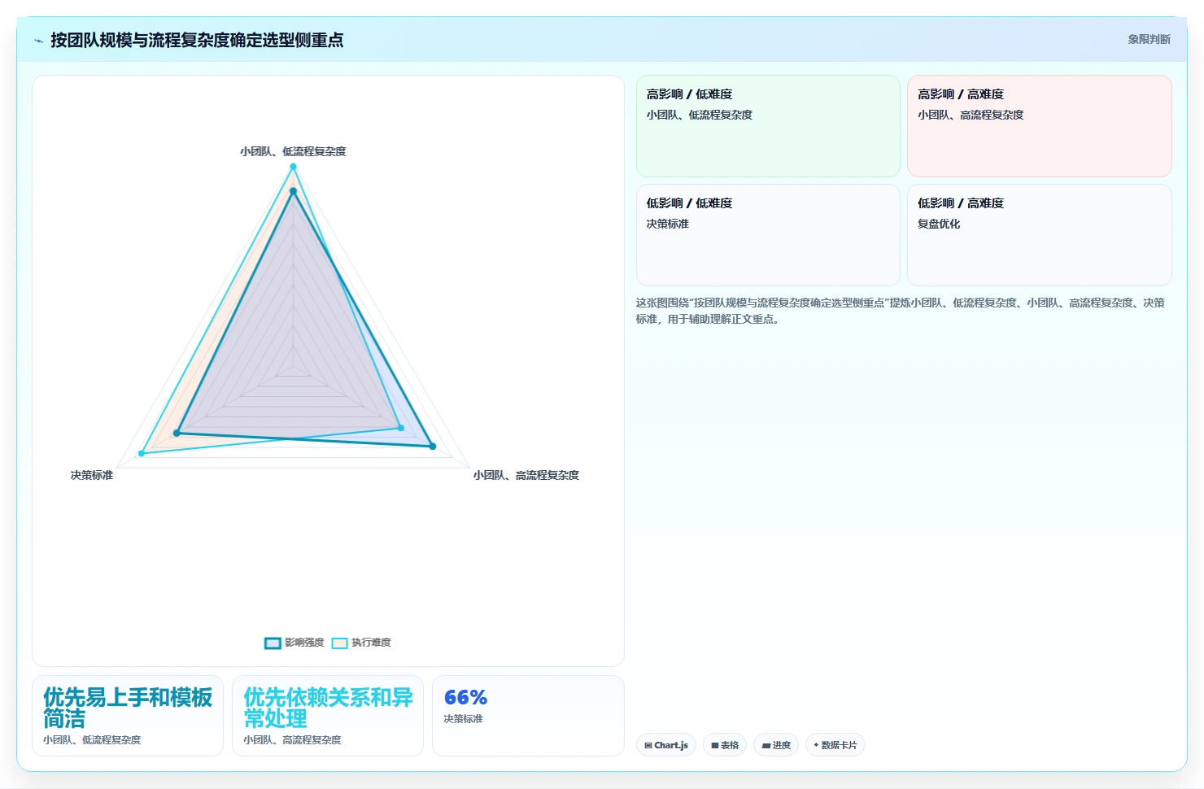This screenshot has width=1204, height=789.
Task: Open the 优先易上手和模板简洁 stat card
Action: 128,716
